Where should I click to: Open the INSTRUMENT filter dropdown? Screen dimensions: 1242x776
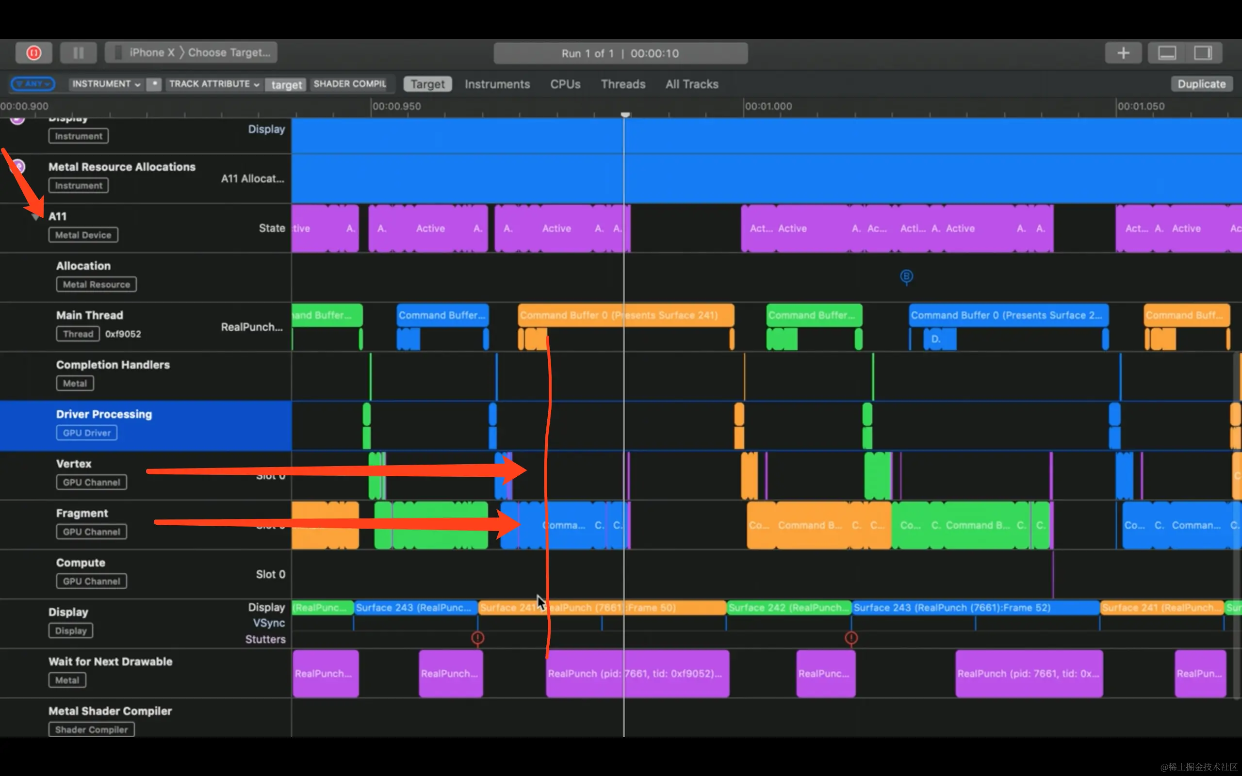coord(106,83)
